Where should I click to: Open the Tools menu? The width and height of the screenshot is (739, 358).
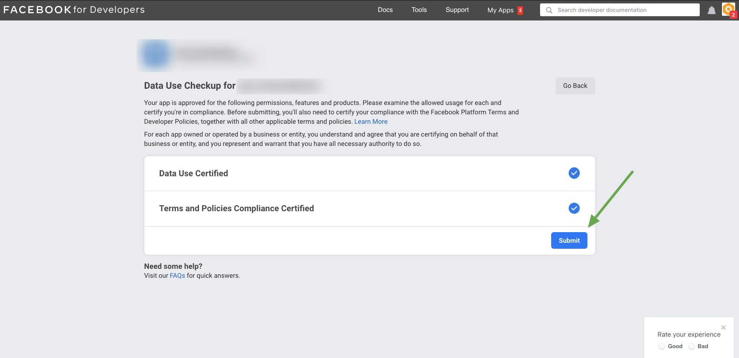point(419,10)
